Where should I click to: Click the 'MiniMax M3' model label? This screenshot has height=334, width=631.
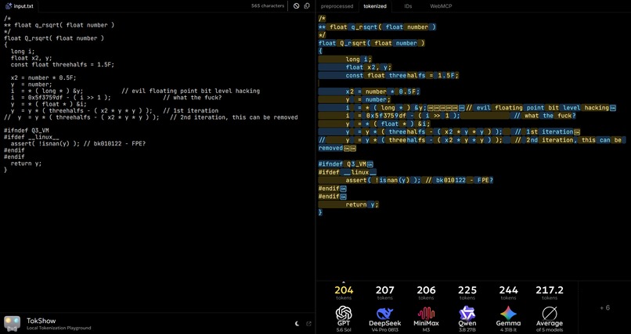[x=426, y=326]
